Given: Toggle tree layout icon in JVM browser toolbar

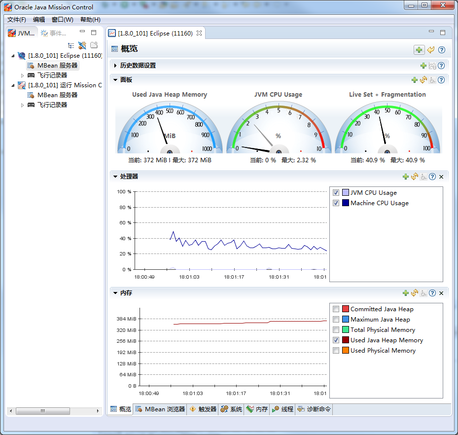Looking at the screenshot, I should click(x=71, y=45).
